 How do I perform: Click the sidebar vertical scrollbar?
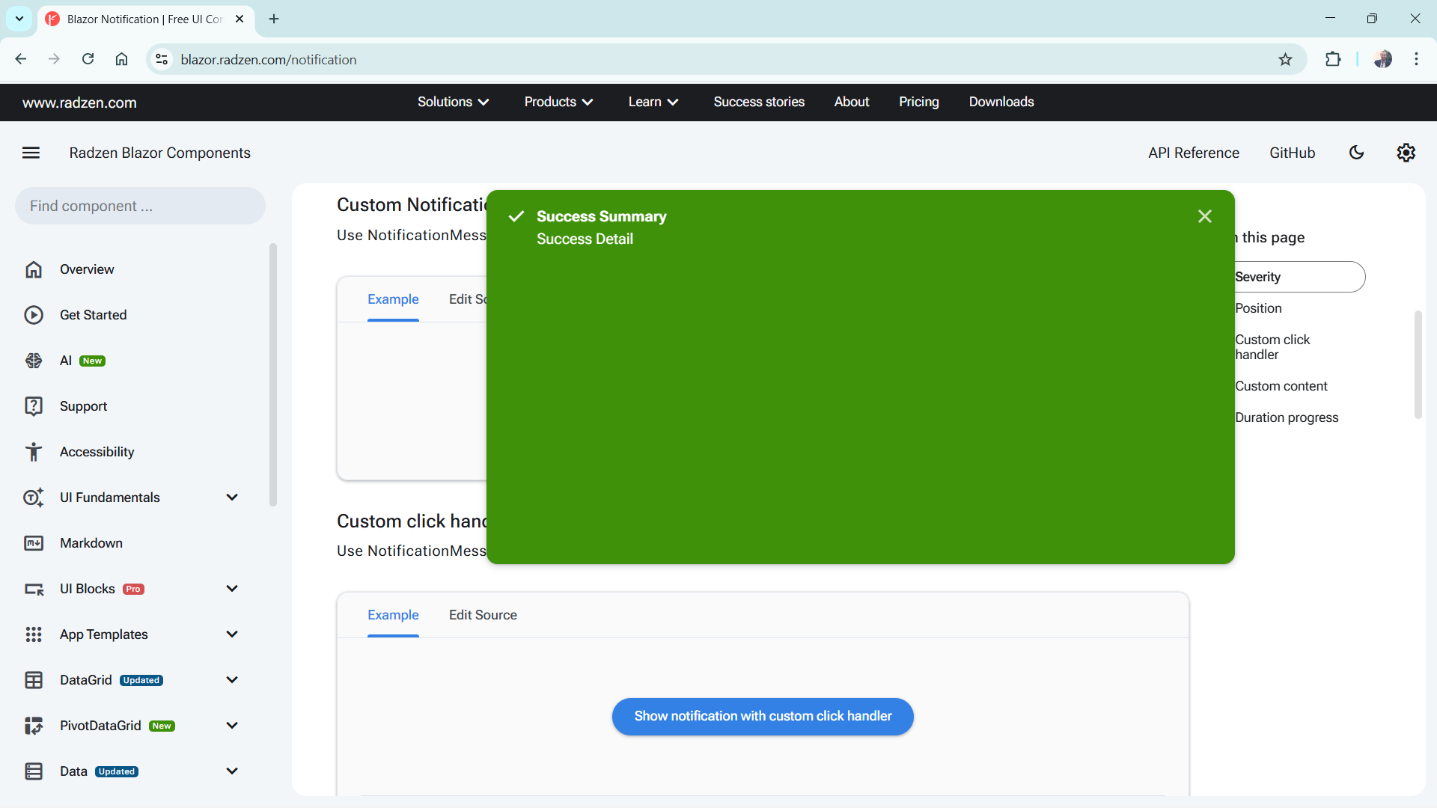pyautogui.click(x=273, y=374)
